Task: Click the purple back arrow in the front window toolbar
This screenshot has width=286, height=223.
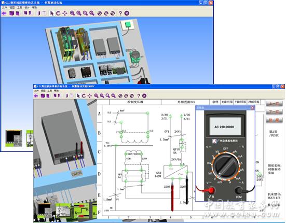Action: pyautogui.click(x=36, y=95)
